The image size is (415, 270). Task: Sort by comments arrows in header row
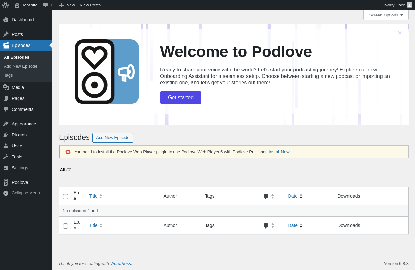[x=273, y=196]
